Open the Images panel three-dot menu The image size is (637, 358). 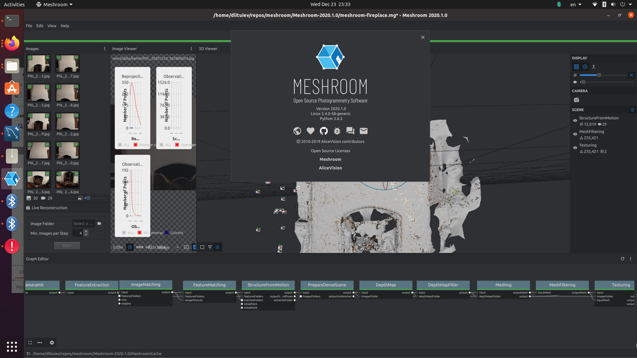105,49
